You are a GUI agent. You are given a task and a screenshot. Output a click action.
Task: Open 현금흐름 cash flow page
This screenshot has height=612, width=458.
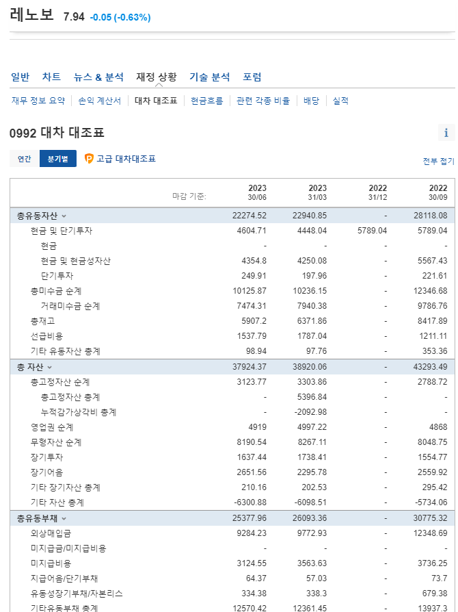pos(207,101)
